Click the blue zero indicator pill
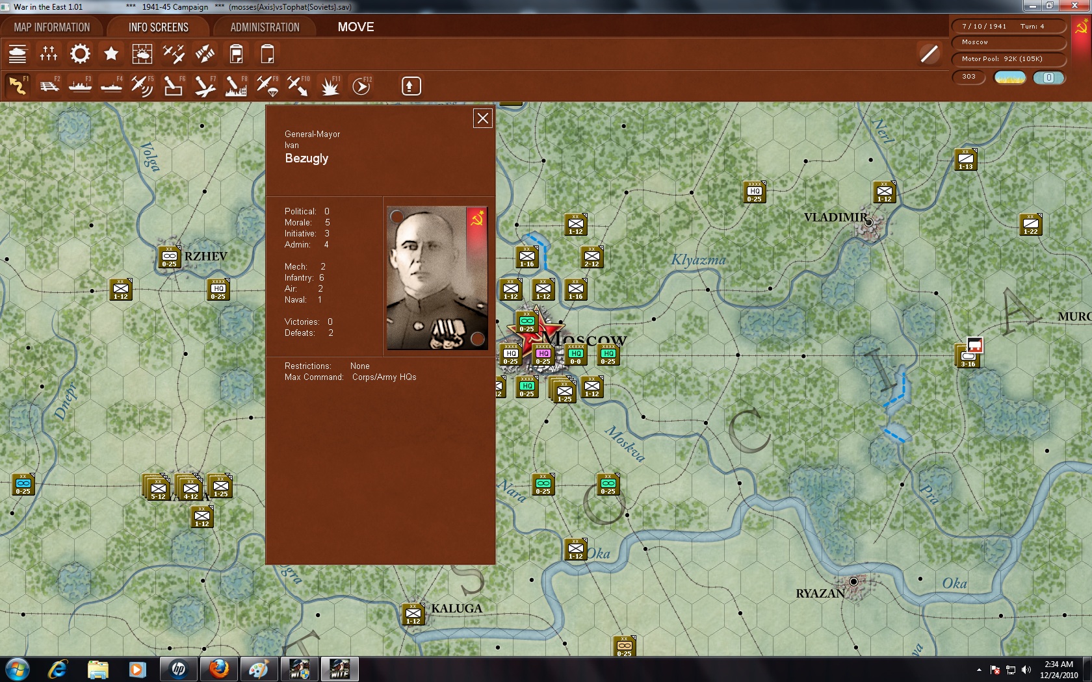This screenshot has width=1092, height=682. 1049,77
